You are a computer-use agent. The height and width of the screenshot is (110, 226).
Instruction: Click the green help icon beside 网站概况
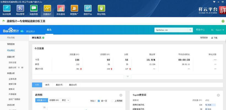click(x=43, y=38)
